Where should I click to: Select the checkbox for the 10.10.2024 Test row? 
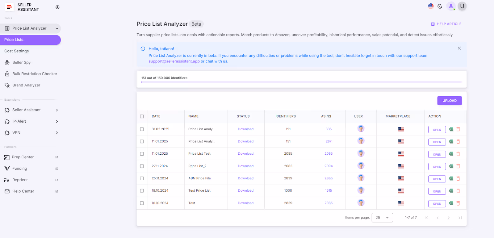pos(142,203)
